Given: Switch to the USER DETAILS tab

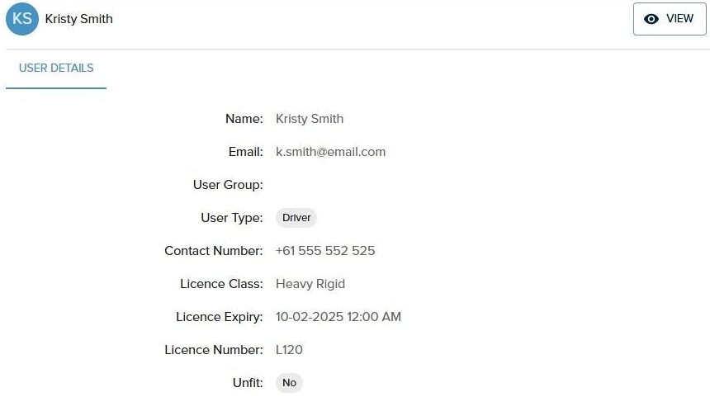Looking at the screenshot, I should coord(56,69).
